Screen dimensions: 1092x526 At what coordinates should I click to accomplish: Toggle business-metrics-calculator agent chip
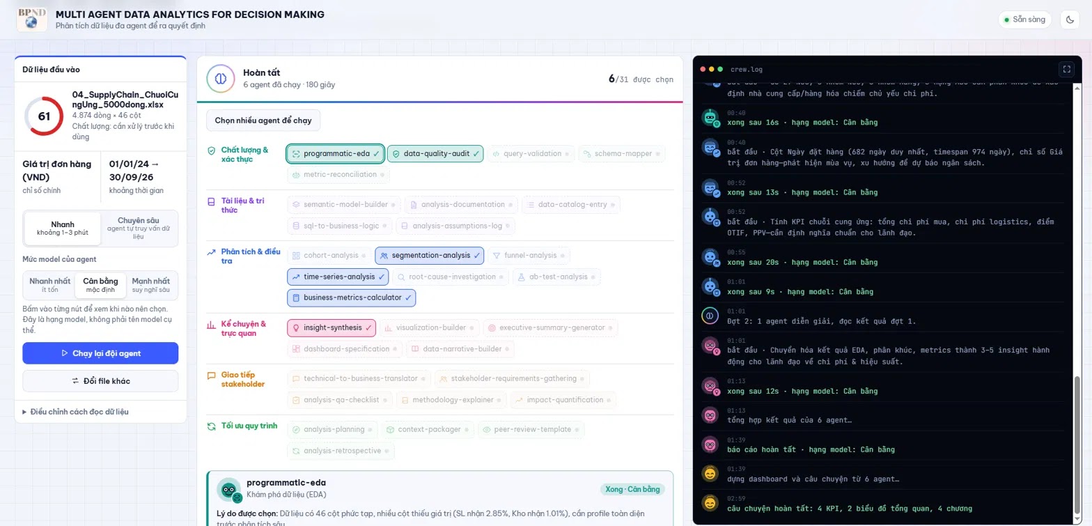(352, 297)
